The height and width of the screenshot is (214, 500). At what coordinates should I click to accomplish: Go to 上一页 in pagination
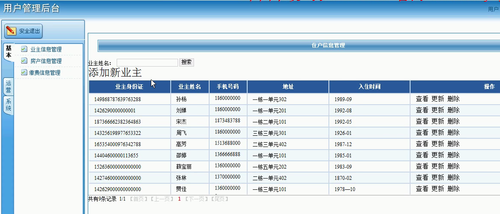pos(161,199)
